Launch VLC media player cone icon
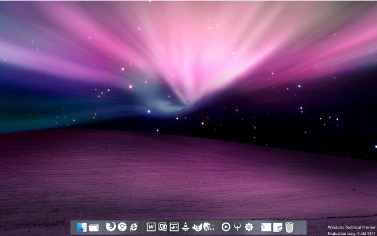Image resolution: width=377 pixels, height=236 pixels. (x=185, y=227)
